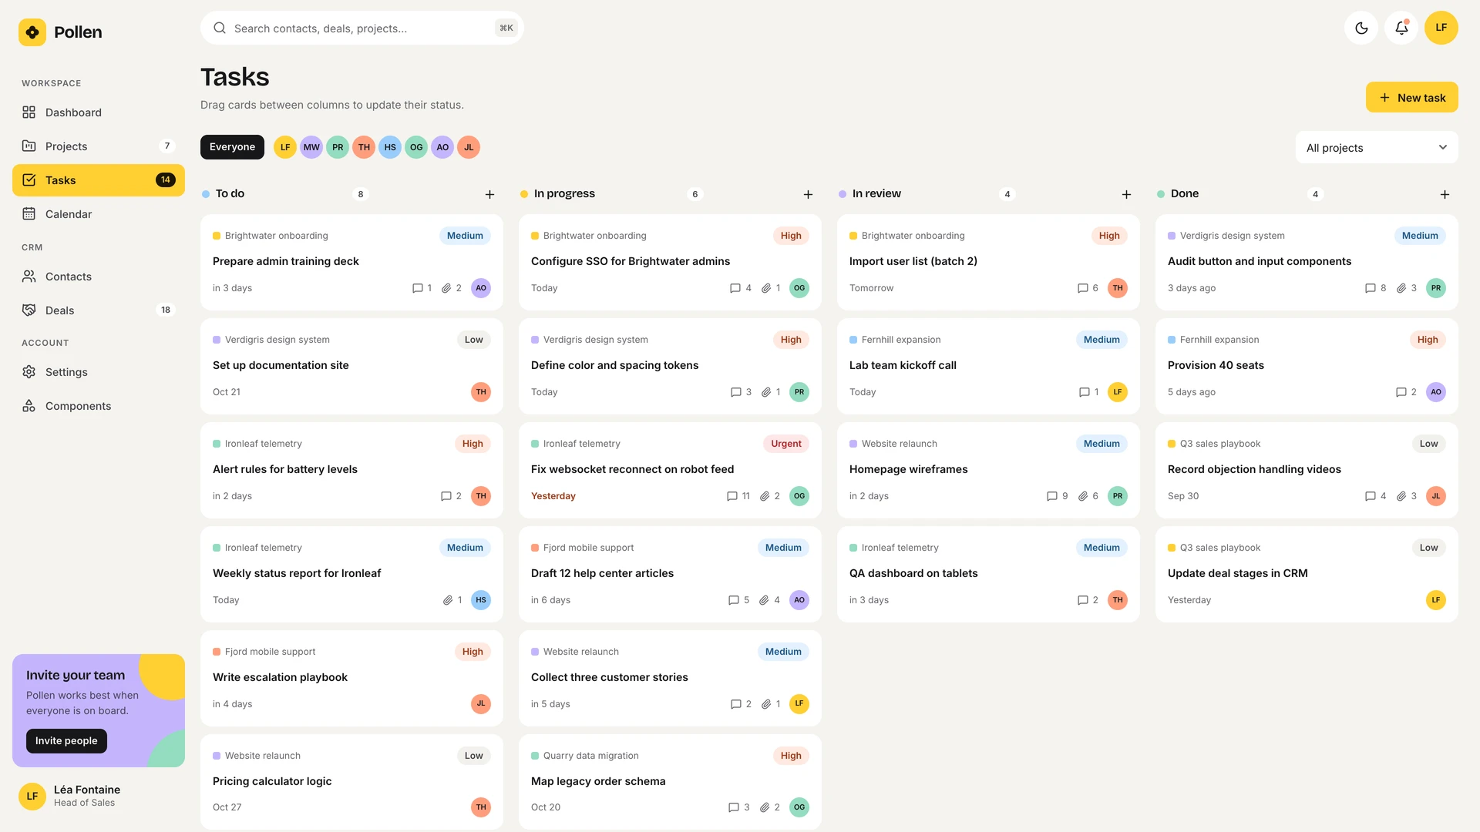Add a card to the To do column

(x=489, y=195)
